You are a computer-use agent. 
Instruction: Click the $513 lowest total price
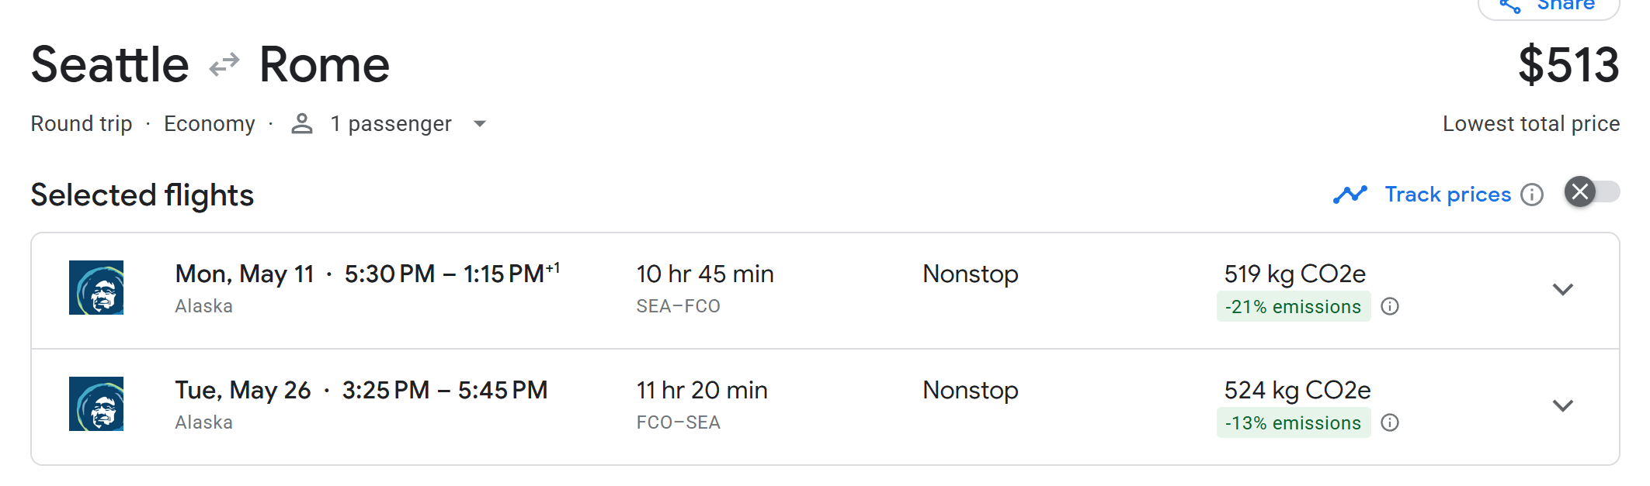coord(1568,65)
